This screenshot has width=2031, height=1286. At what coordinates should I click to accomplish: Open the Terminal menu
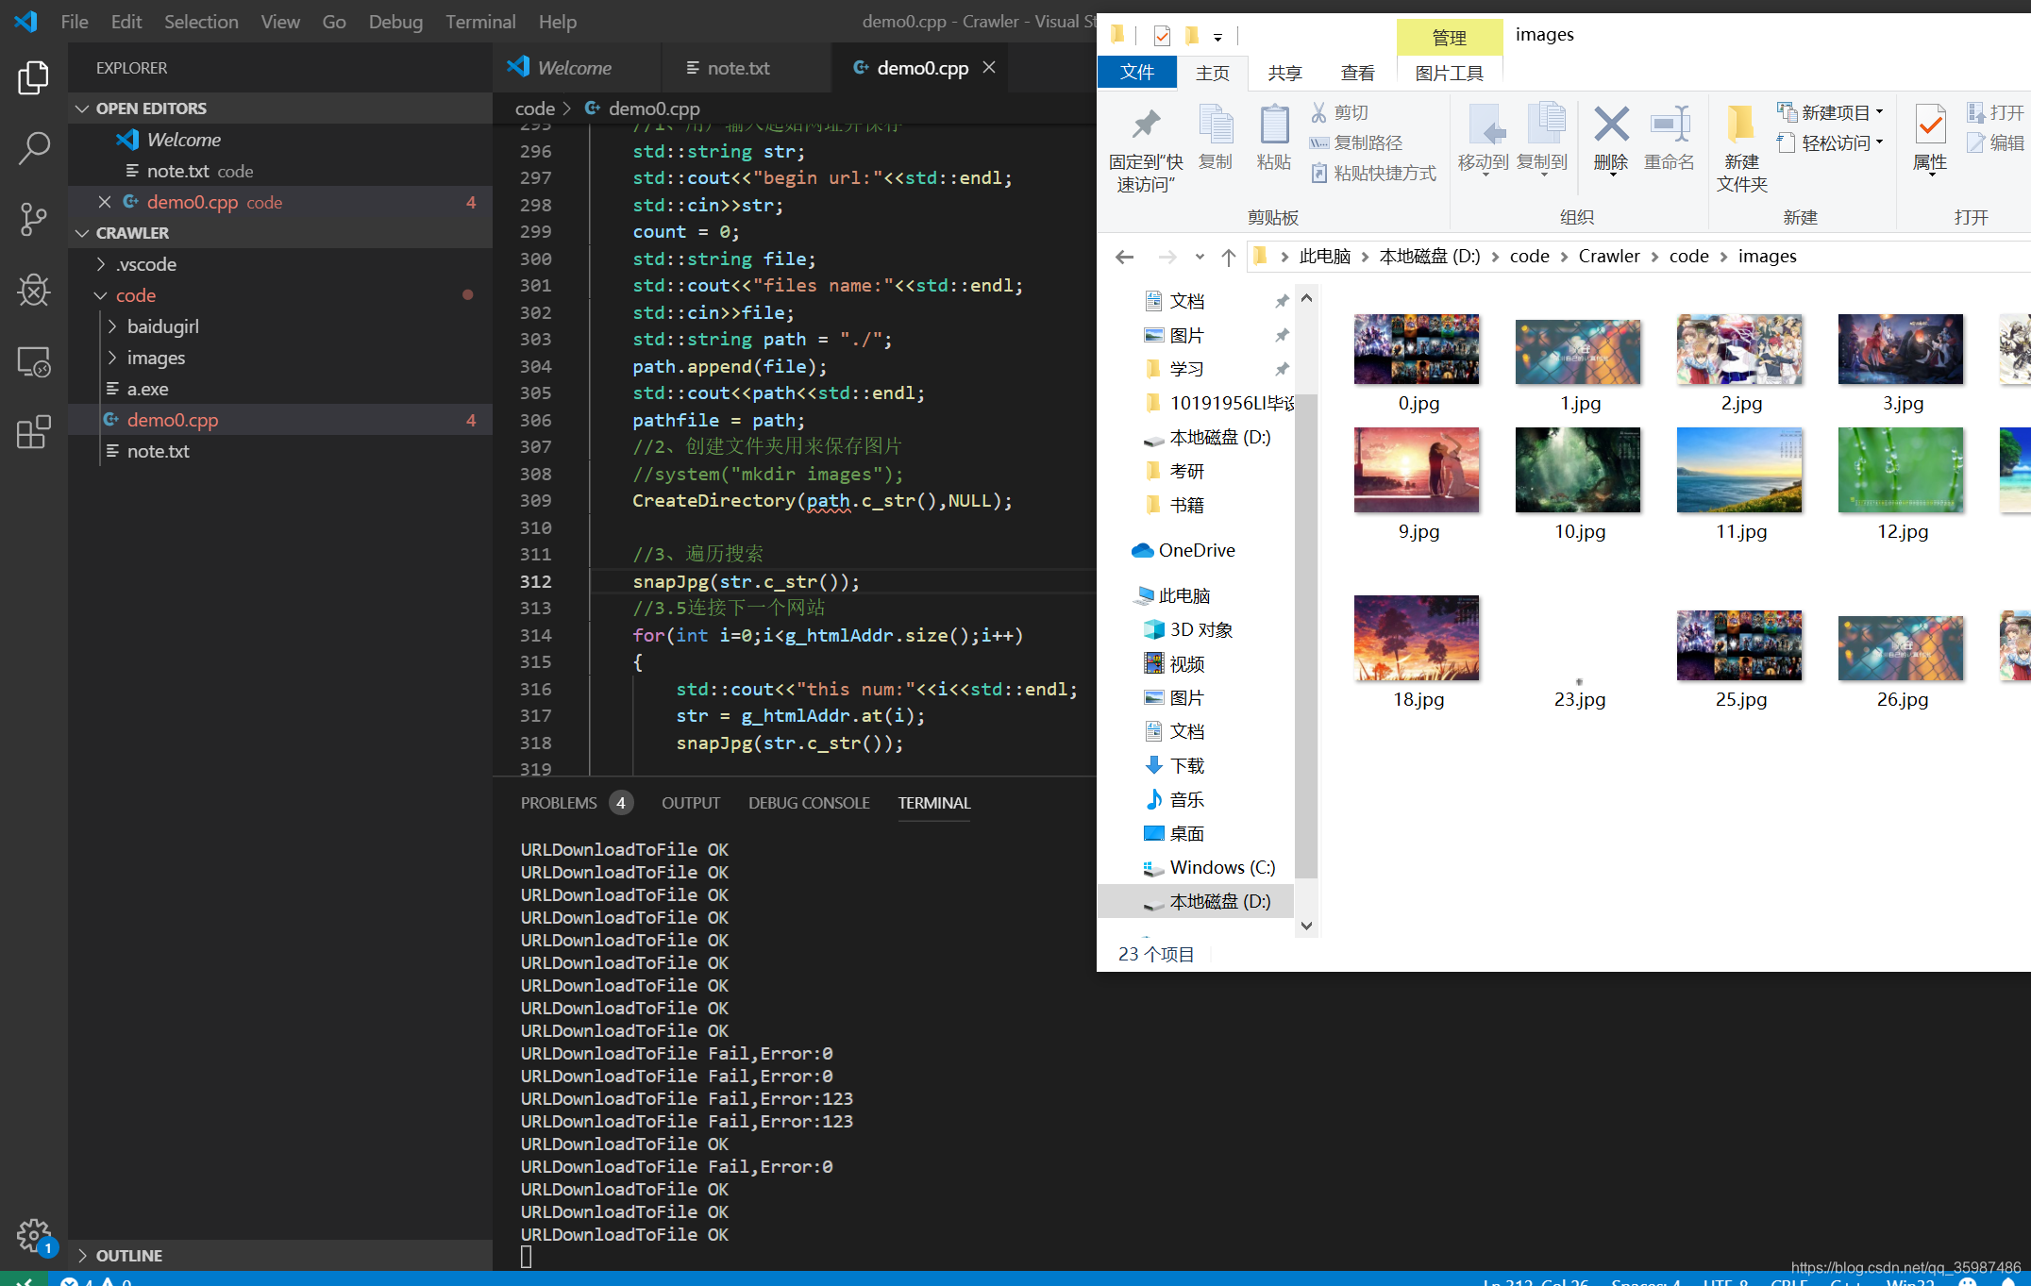[479, 22]
